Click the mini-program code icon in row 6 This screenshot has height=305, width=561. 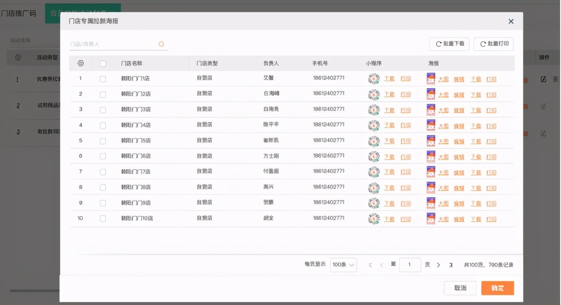tap(374, 156)
